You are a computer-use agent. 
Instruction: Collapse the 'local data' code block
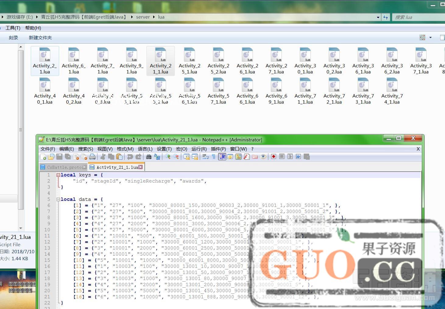[58, 199]
